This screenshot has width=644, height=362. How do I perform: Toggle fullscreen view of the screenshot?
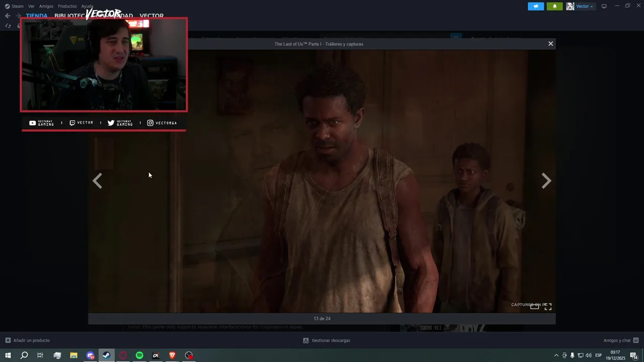pos(548,306)
